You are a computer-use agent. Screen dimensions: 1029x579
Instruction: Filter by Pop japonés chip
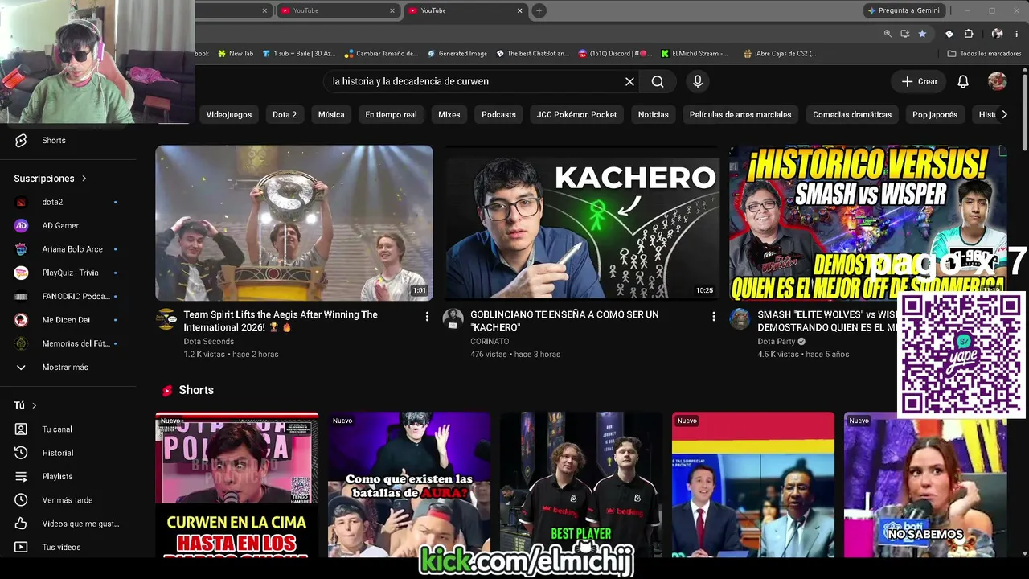[x=935, y=114]
